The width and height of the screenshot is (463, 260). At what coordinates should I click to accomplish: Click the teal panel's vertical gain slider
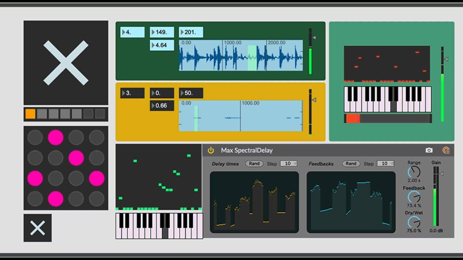tap(442, 84)
